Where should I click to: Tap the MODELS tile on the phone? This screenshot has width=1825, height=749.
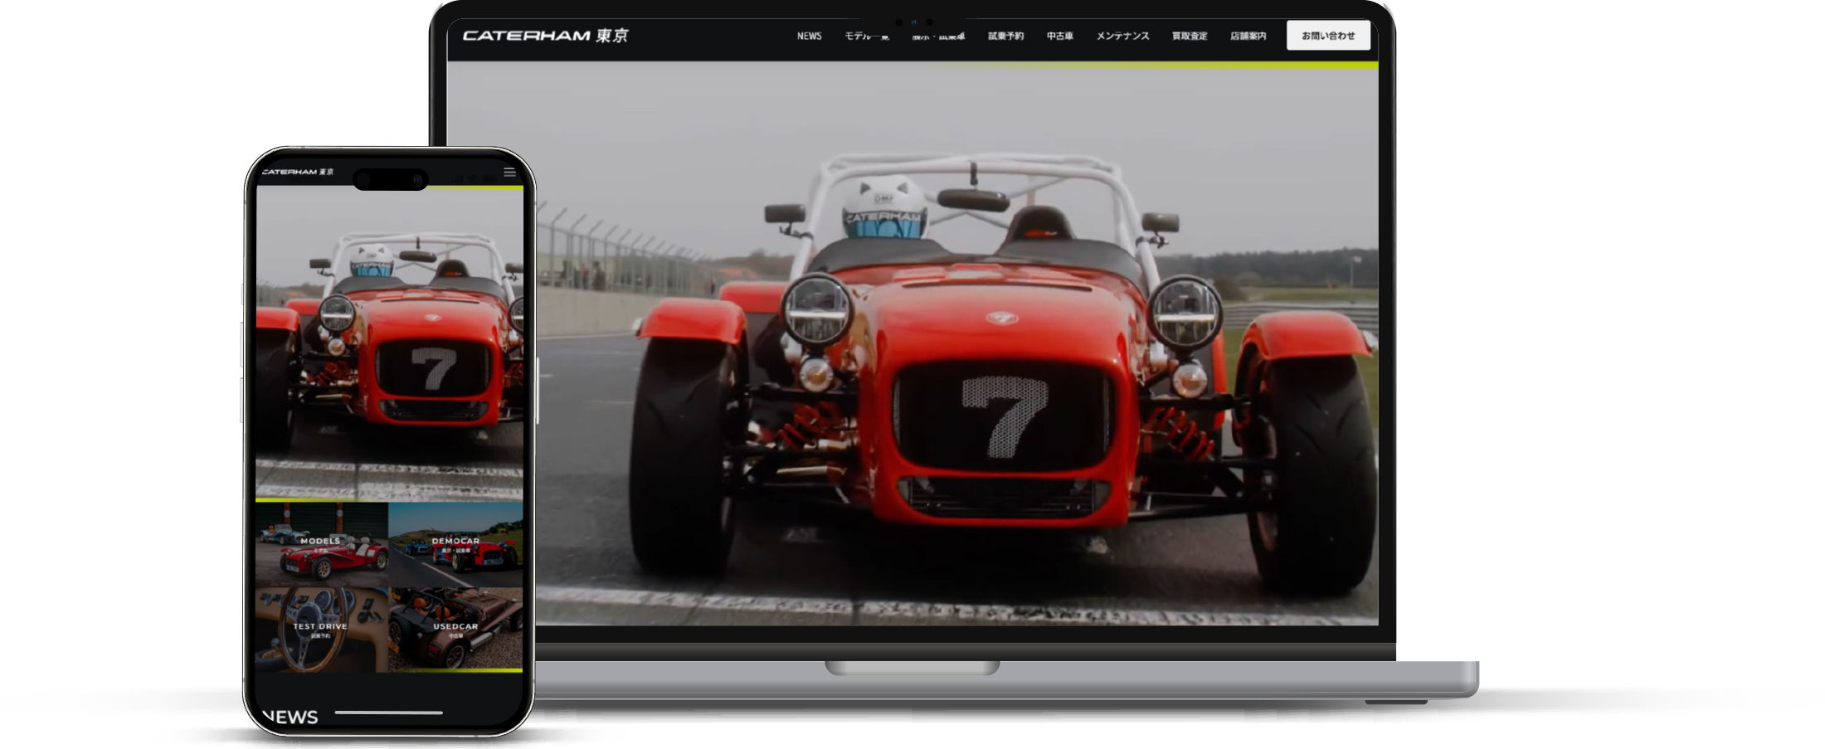321,544
